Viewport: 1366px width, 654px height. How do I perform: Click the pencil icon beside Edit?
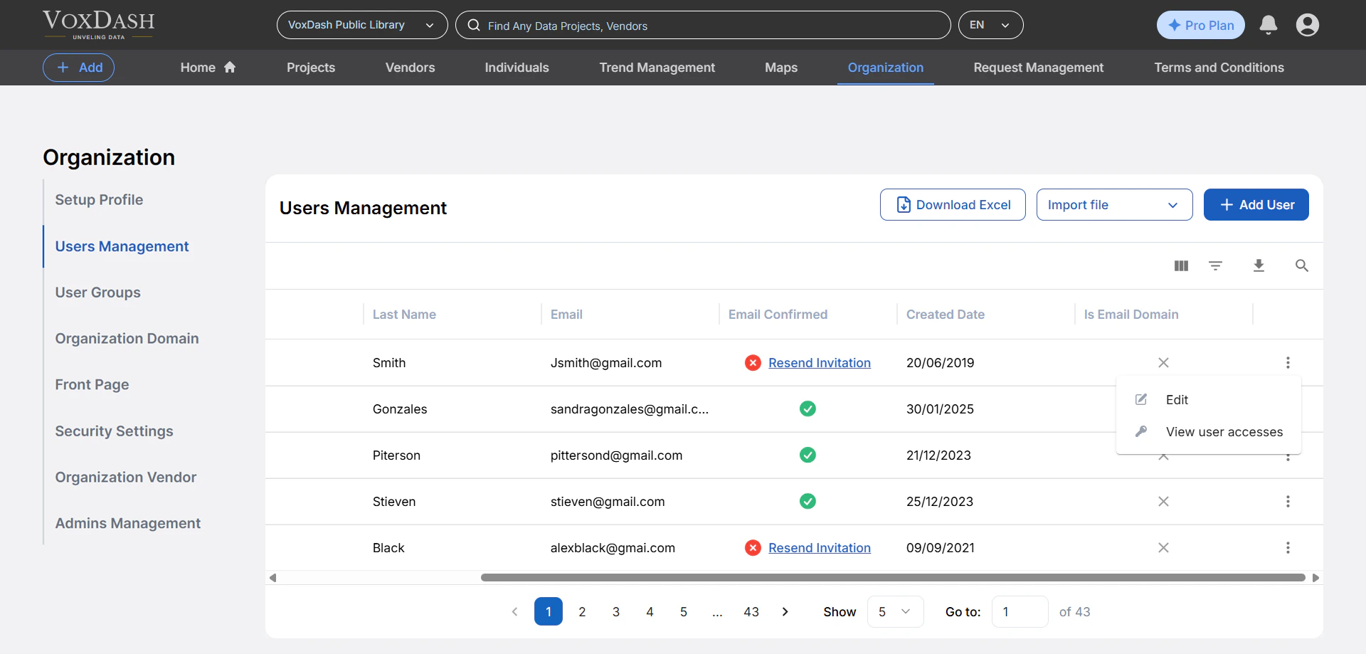click(x=1141, y=399)
